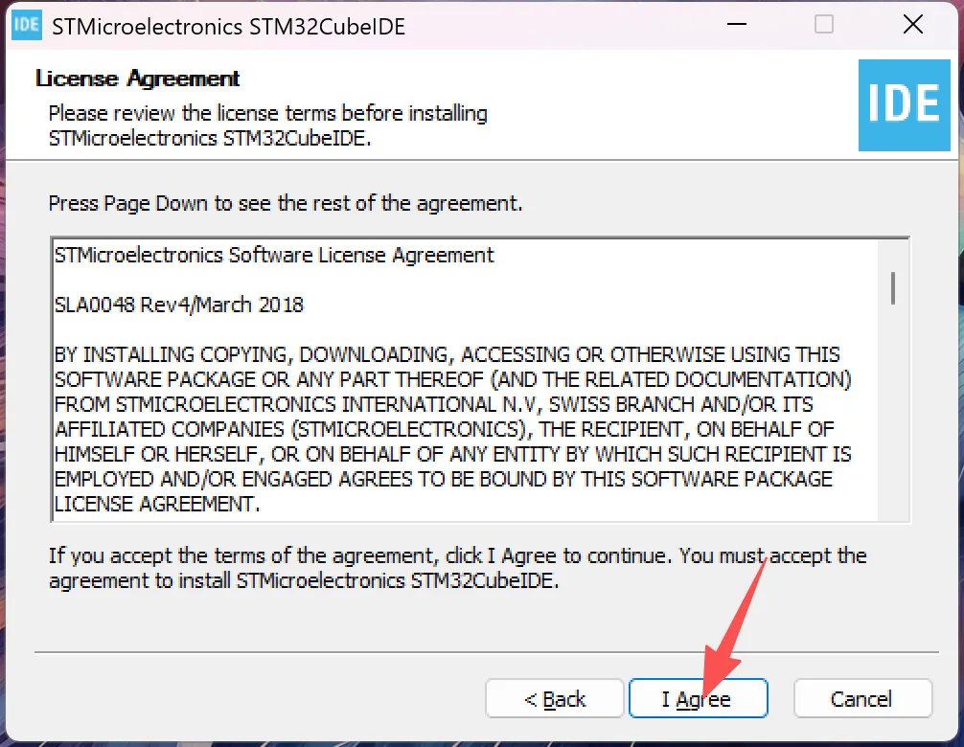Click 'Press Page Down to see the rest' text
The width and height of the screenshot is (964, 747).
coord(286,203)
